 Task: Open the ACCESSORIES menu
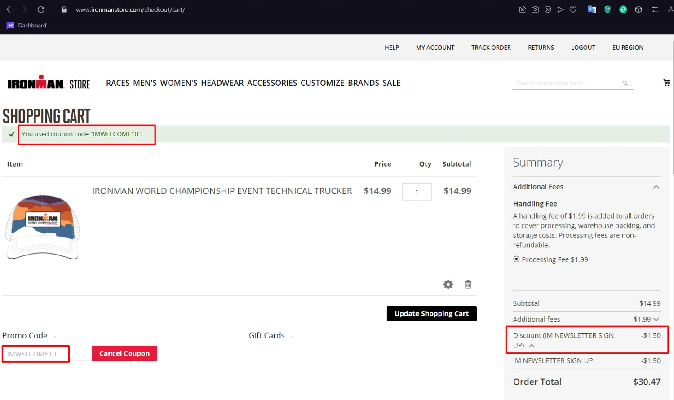[x=272, y=83]
